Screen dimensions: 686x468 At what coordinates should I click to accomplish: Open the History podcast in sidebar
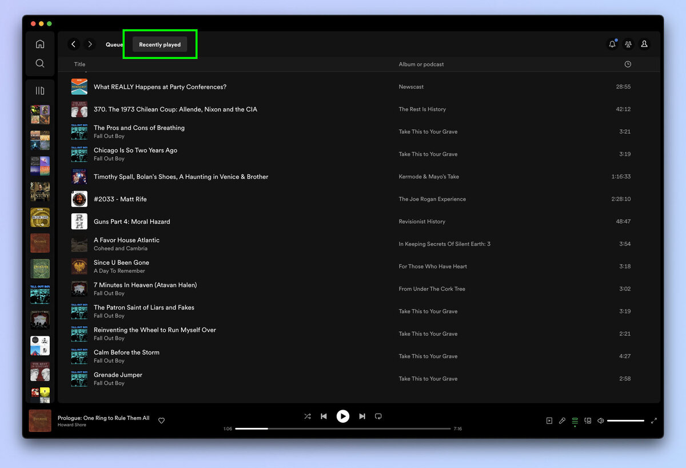(x=40, y=192)
